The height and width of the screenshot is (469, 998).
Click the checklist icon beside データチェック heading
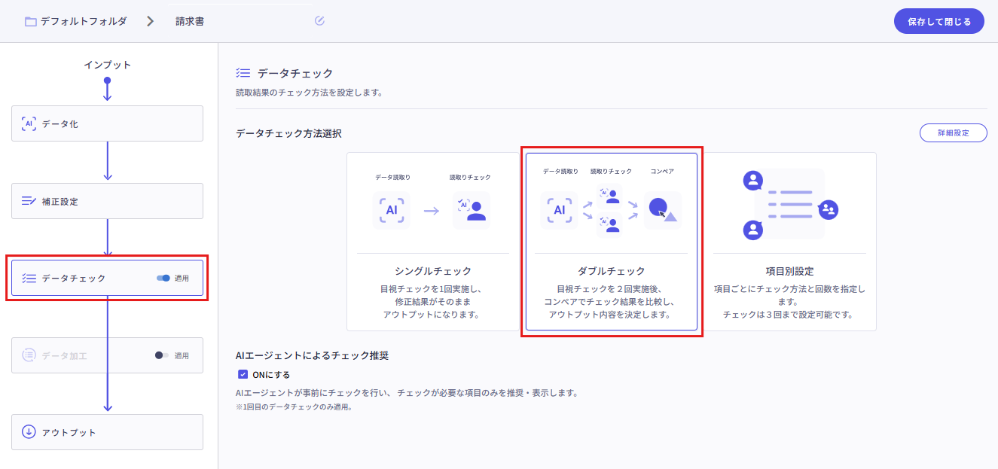click(243, 73)
